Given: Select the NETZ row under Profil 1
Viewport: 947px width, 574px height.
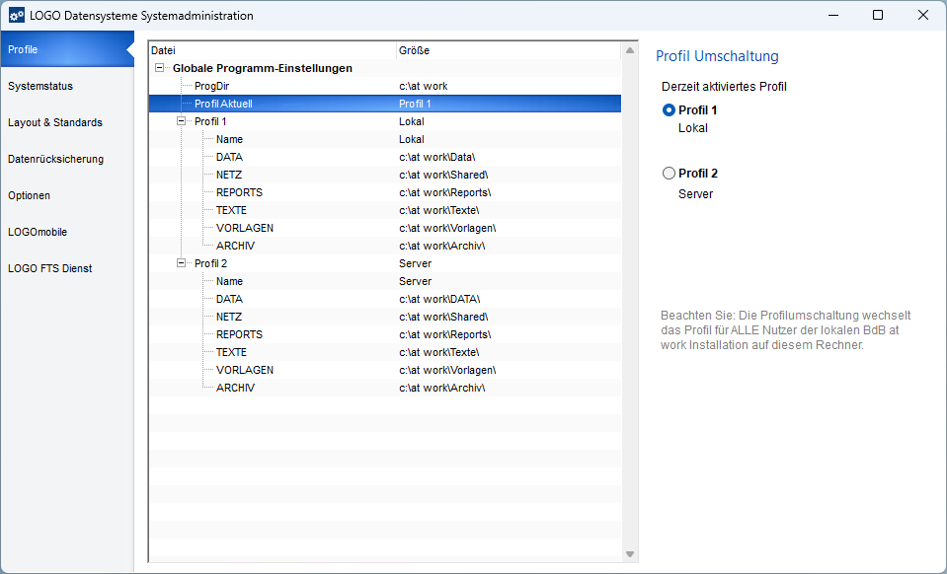Looking at the screenshot, I should [x=385, y=175].
